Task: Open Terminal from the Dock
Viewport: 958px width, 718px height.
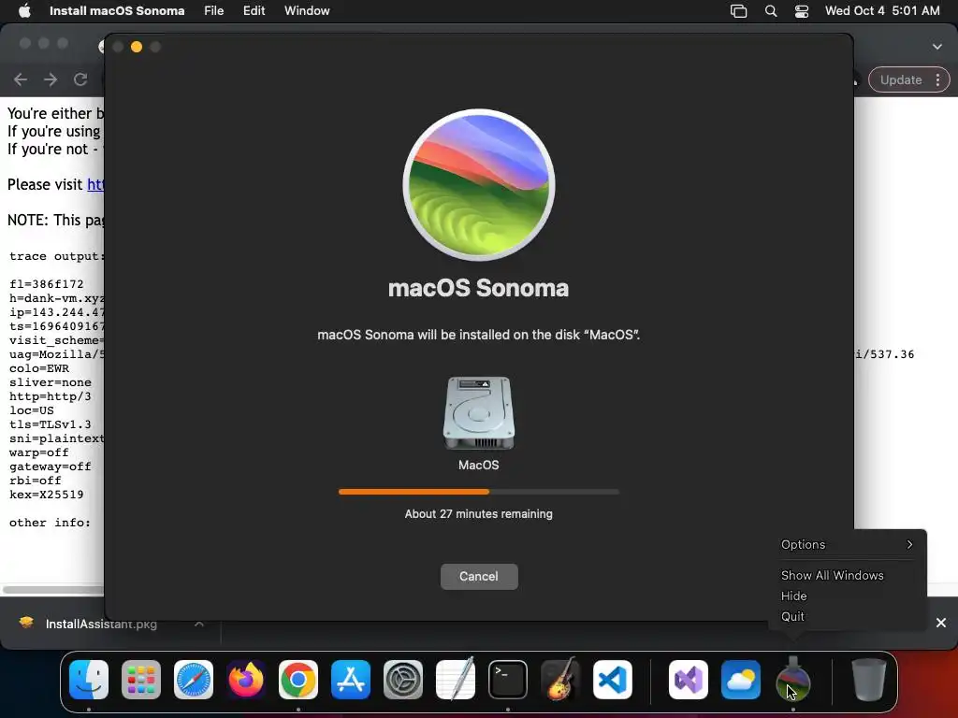Action: pos(508,680)
